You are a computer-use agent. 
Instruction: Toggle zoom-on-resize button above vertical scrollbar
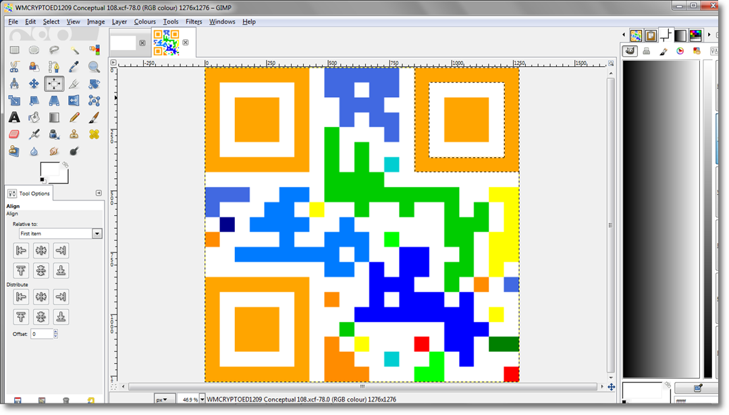click(611, 63)
